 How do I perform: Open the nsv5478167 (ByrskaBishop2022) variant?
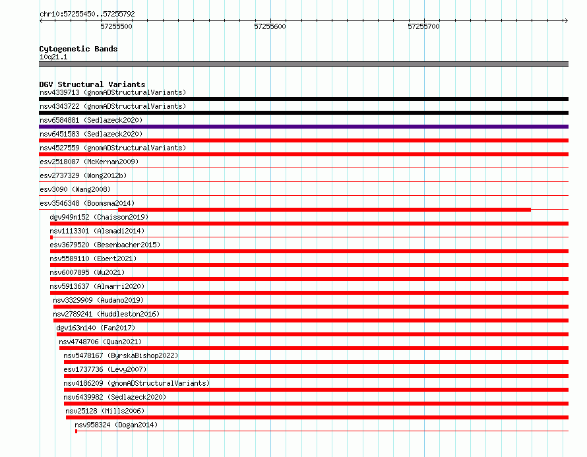(121, 355)
